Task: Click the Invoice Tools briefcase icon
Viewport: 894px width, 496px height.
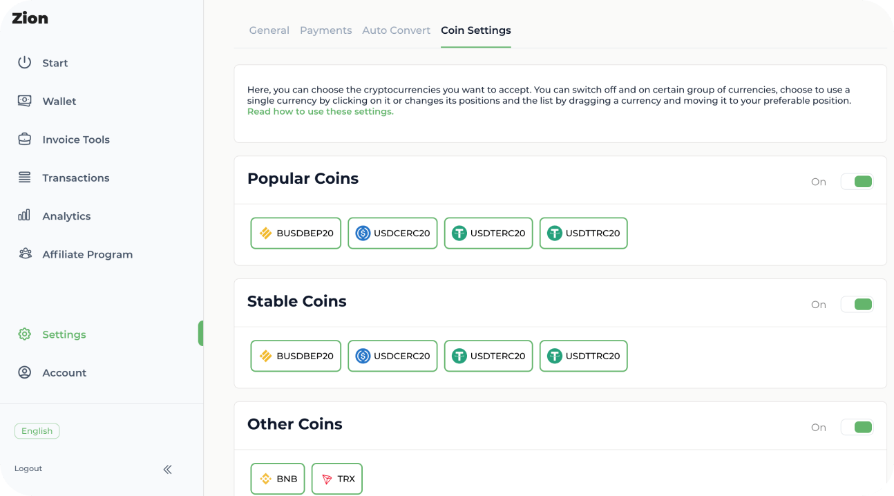Action: pos(25,139)
